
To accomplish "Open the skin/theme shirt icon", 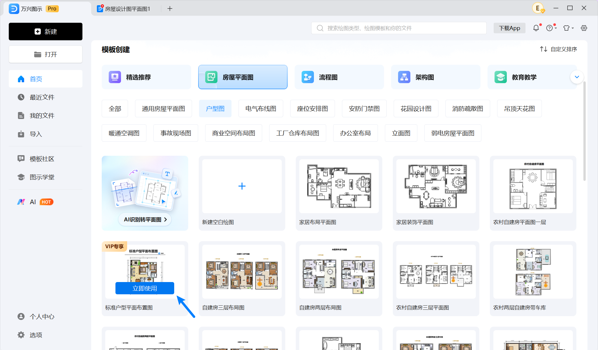I will coord(566,28).
